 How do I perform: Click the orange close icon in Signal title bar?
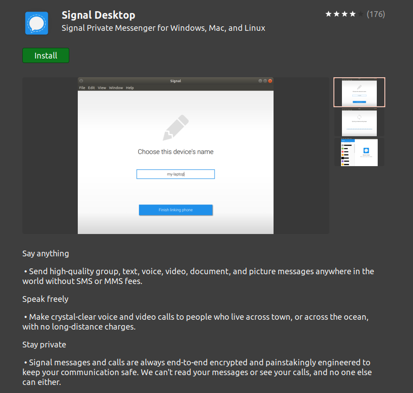pos(270,81)
